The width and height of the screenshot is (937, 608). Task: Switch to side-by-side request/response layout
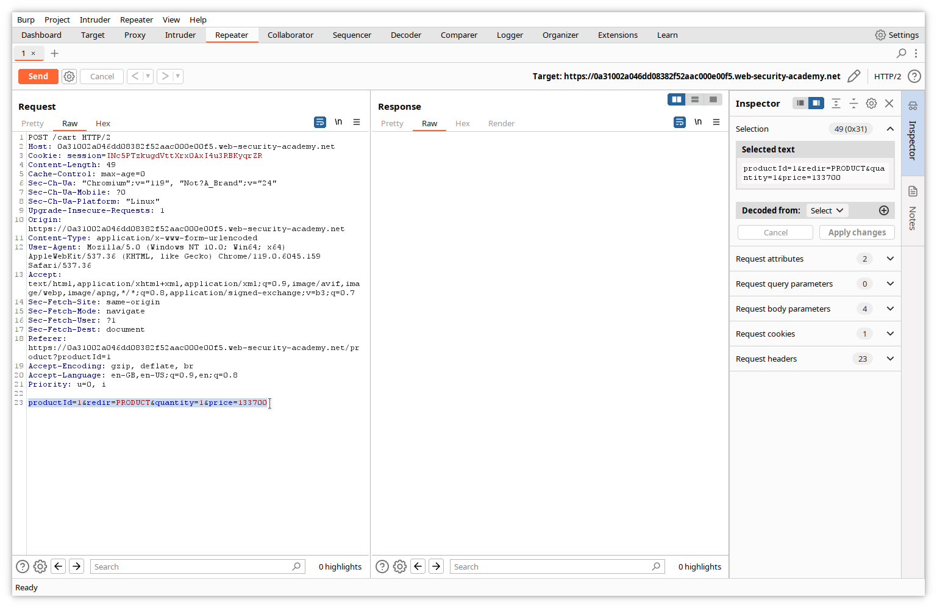pyautogui.click(x=677, y=99)
